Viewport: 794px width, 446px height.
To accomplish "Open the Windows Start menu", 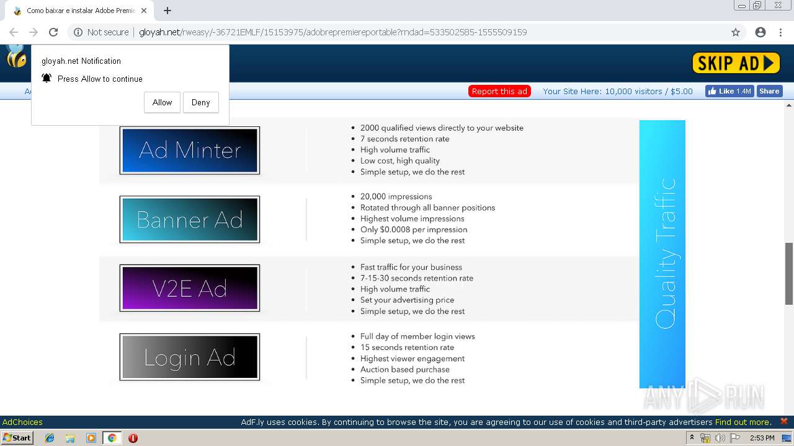I will click(x=17, y=437).
